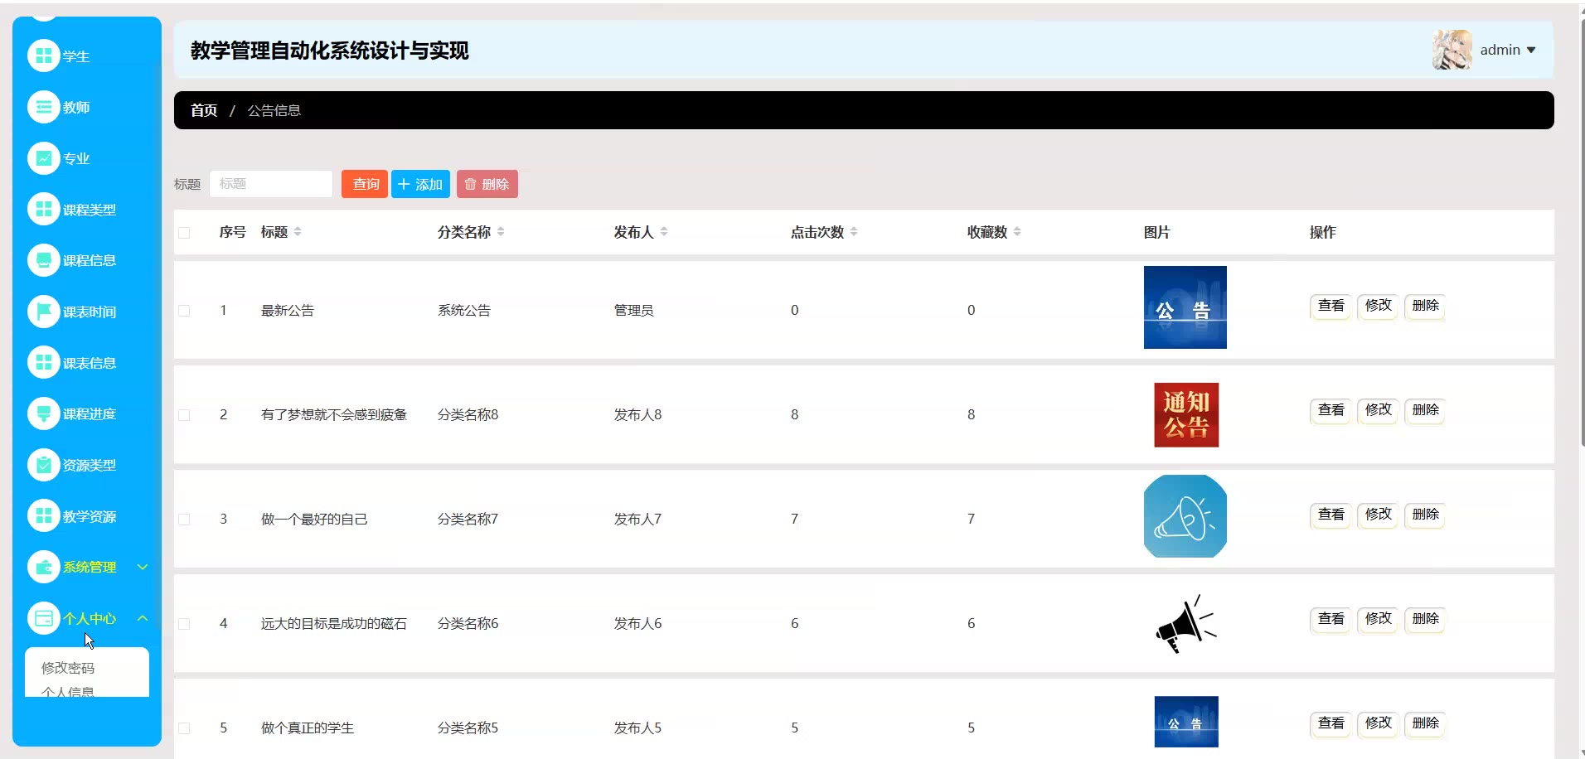This screenshot has width=1585, height=759.
Task: Check the row for 远大的目标是成功的磁石
Action: coord(184,624)
